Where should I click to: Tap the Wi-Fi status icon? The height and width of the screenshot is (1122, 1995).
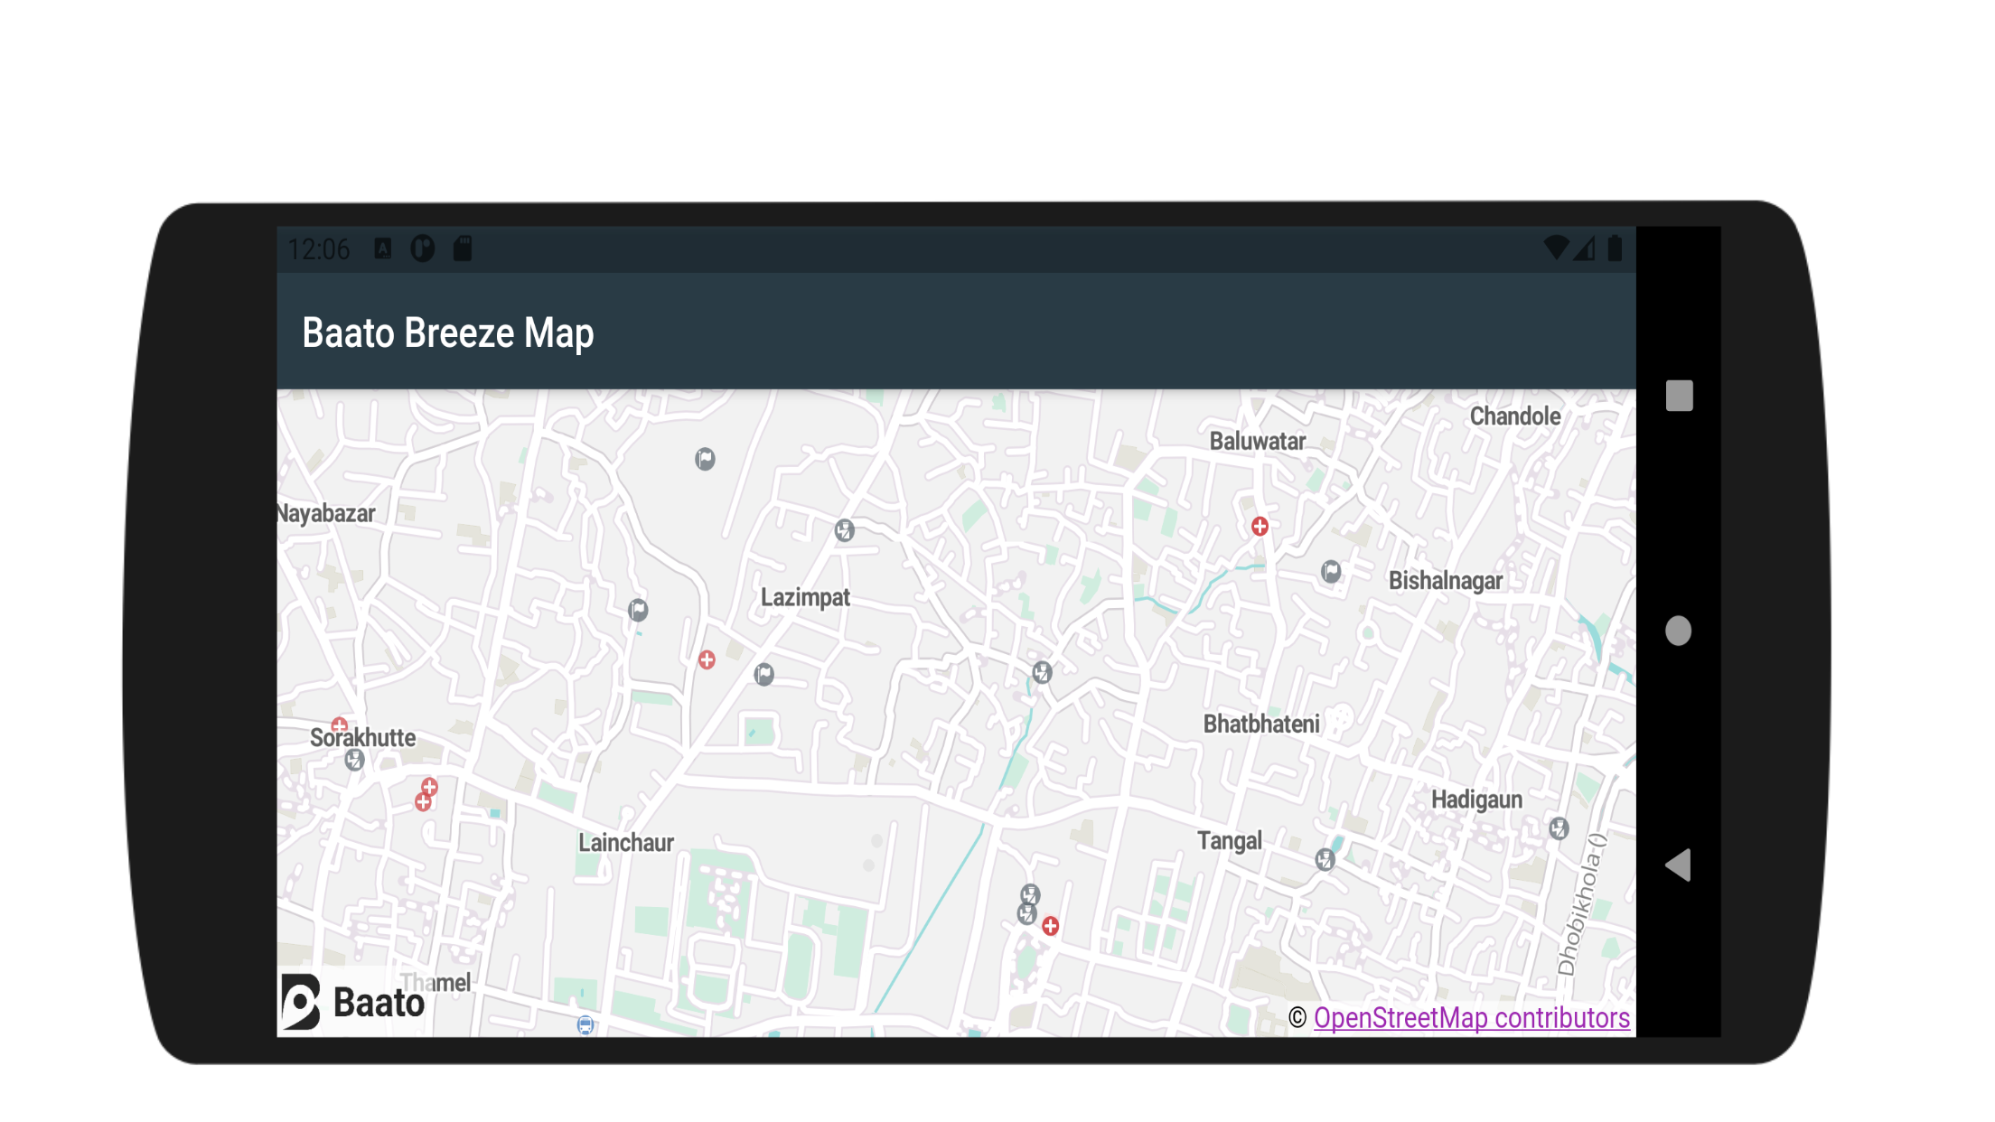[1555, 248]
